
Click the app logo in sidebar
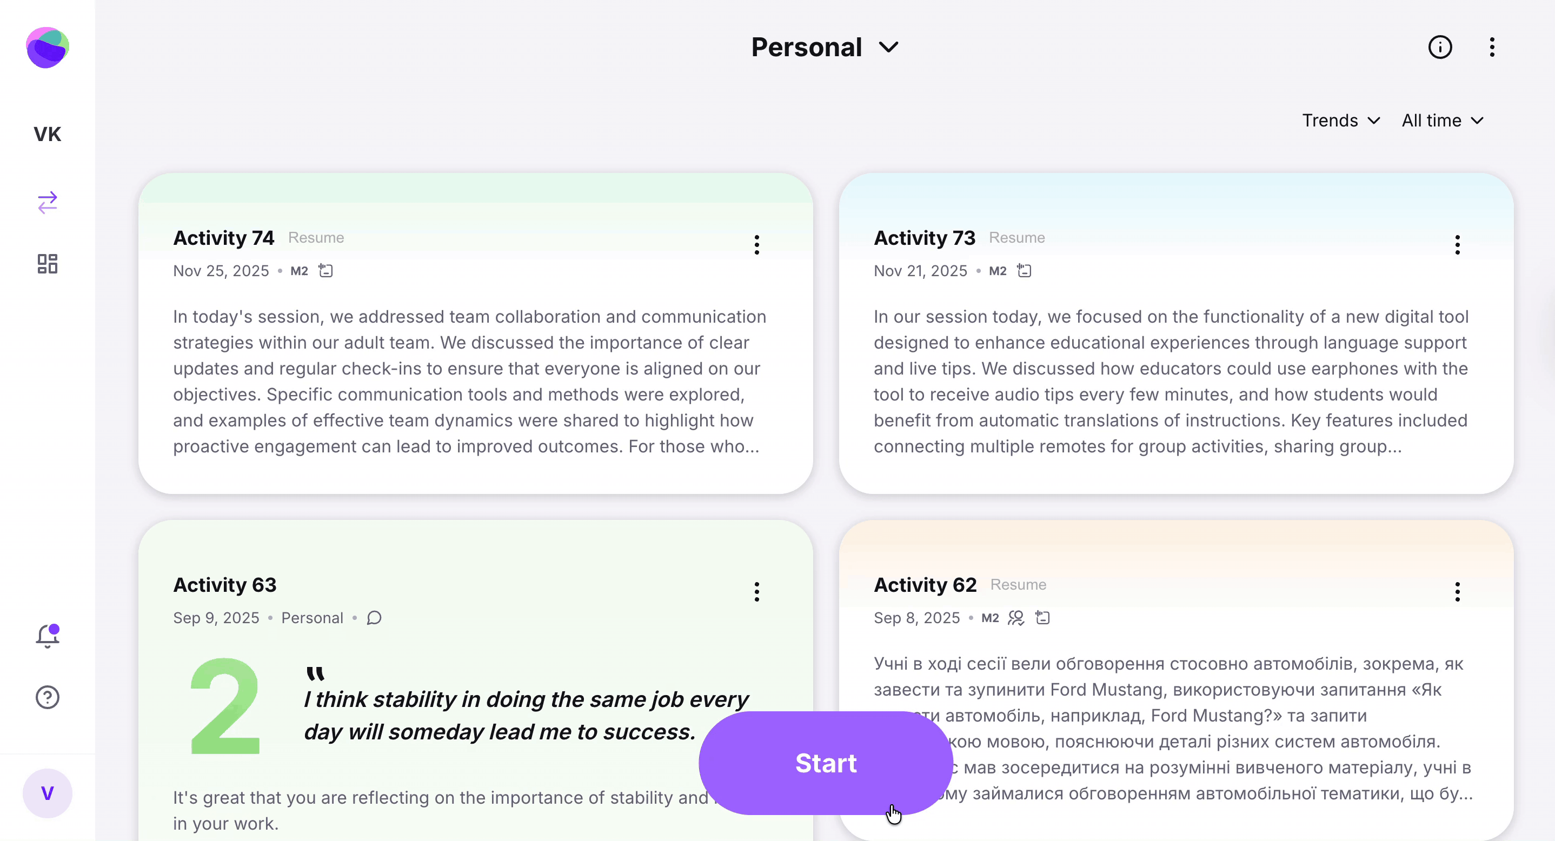pos(47,47)
